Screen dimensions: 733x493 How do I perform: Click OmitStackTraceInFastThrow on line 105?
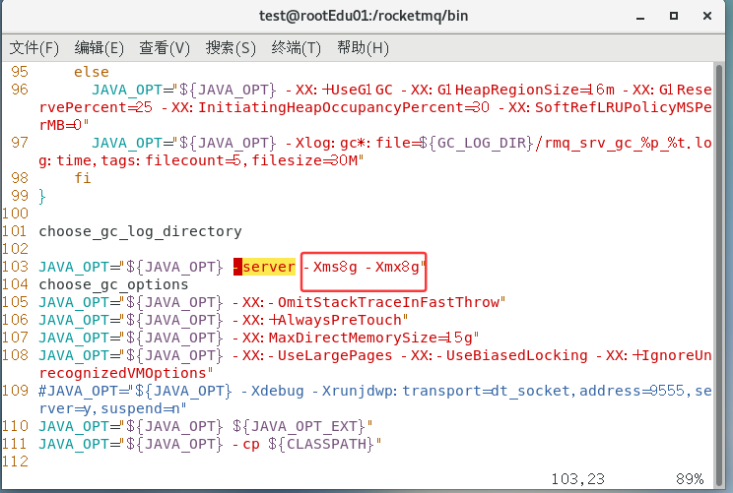pyautogui.click(x=389, y=302)
